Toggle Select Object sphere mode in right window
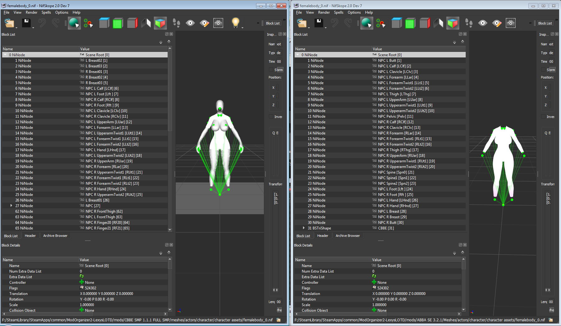 [367, 23]
